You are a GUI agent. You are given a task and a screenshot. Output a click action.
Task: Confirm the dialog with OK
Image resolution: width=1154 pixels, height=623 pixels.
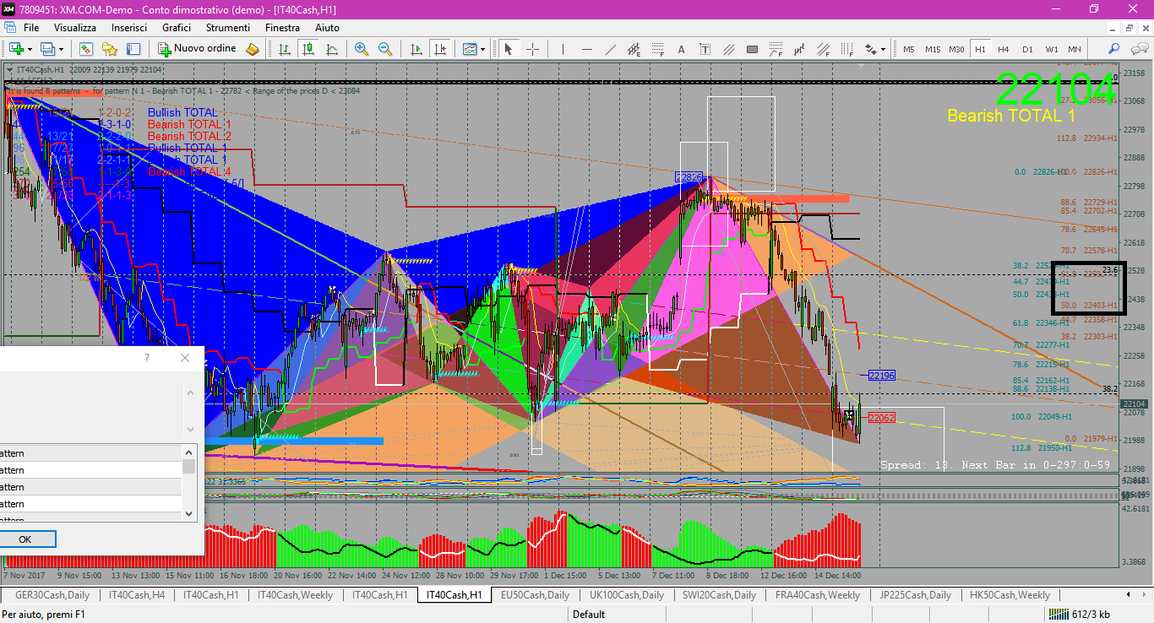click(25, 539)
